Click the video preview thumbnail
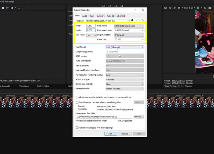 tap(205, 42)
